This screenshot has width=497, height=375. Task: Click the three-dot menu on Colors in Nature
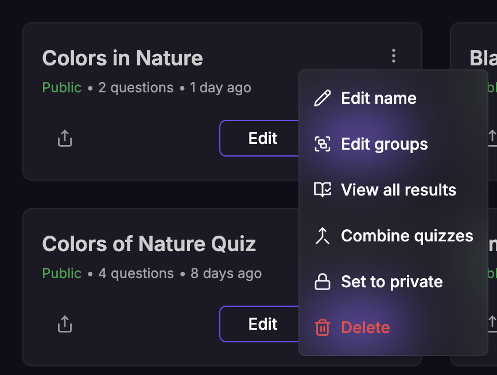pyautogui.click(x=393, y=56)
